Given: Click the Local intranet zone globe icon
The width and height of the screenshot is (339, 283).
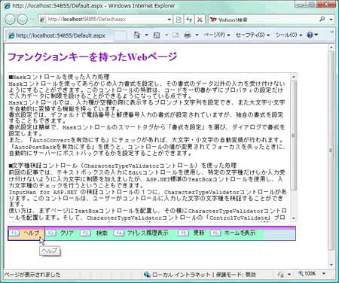Looking at the screenshot, I should (x=147, y=275).
